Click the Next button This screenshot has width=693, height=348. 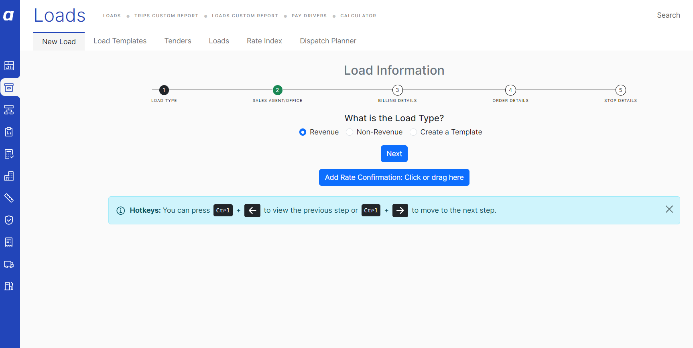(394, 154)
